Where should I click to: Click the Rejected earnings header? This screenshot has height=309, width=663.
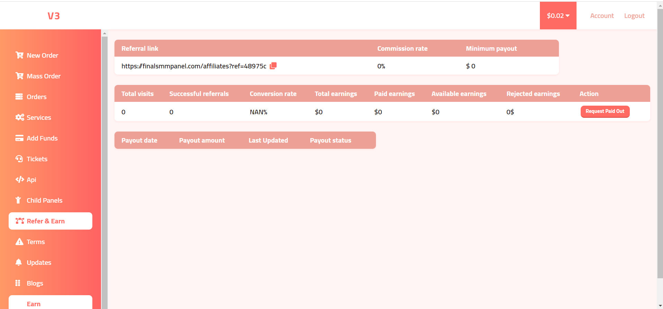click(533, 94)
